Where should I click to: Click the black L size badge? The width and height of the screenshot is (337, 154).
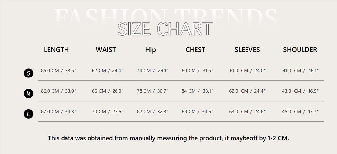click(x=29, y=114)
